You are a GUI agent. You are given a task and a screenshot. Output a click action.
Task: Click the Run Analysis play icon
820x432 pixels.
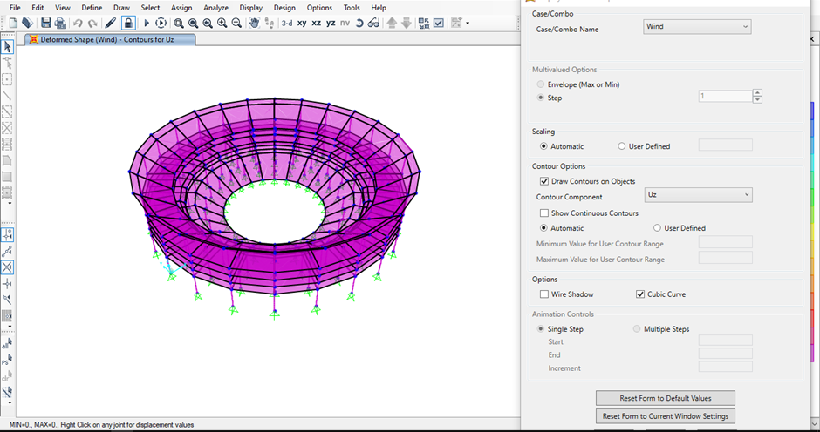point(147,23)
